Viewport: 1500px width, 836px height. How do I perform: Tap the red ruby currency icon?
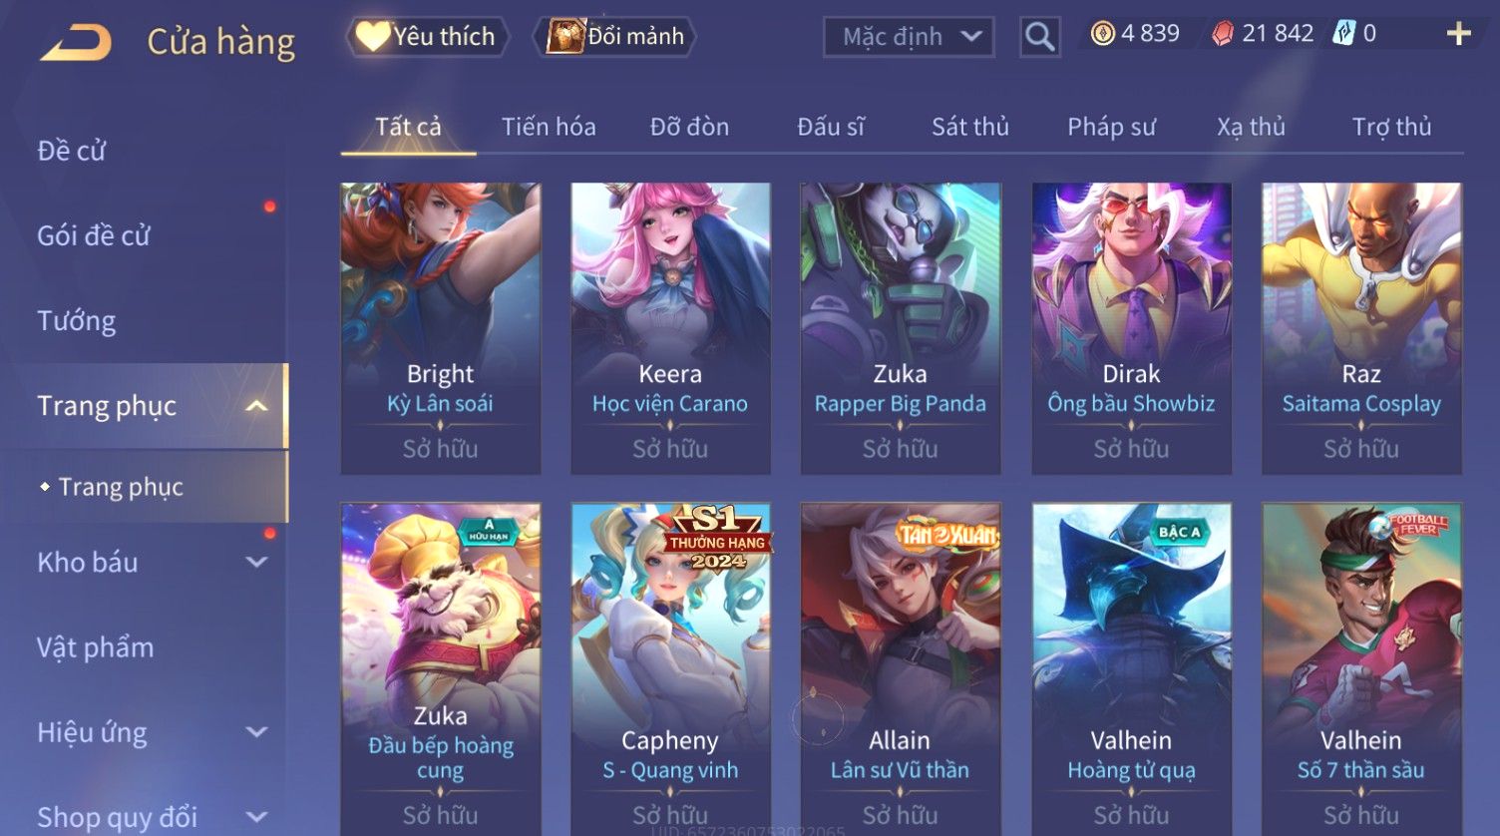pos(1222,34)
